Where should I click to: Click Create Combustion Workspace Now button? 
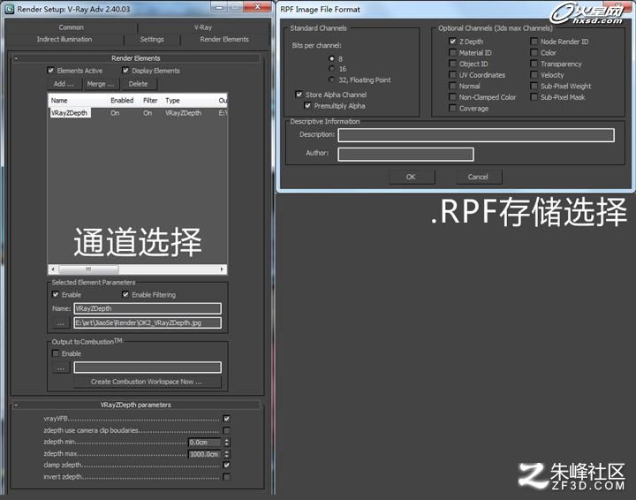point(147,382)
